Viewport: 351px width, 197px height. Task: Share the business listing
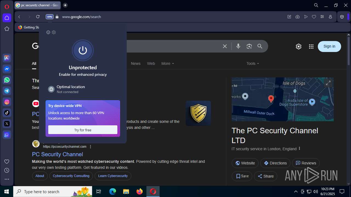(x=266, y=176)
